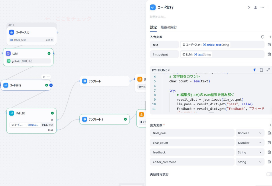Click the blue plus on the コード実行 canvas node
272x186 pixels.
point(51,85)
